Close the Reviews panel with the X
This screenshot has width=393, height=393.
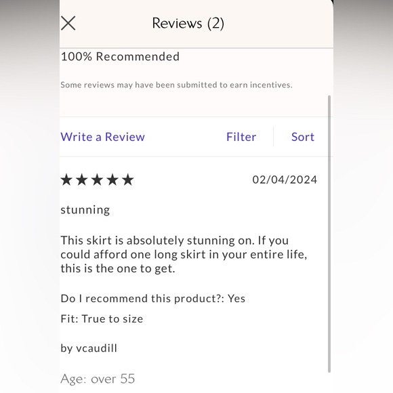pos(68,23)
